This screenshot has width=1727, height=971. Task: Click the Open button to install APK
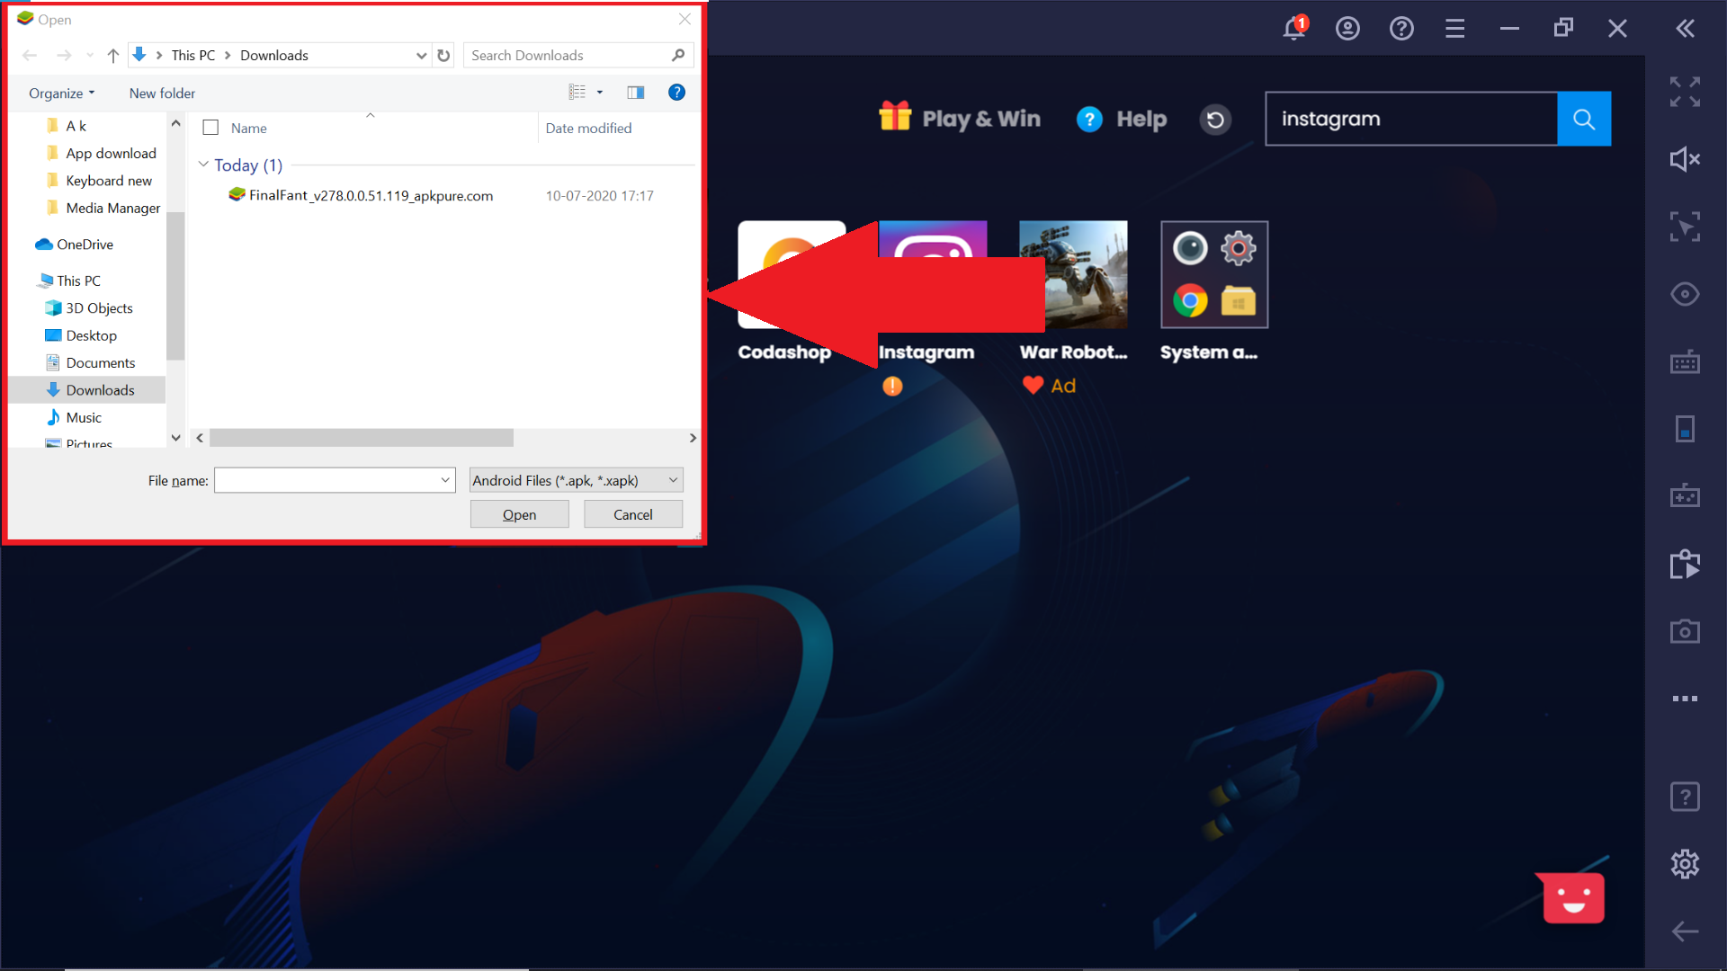click(518, 513)
